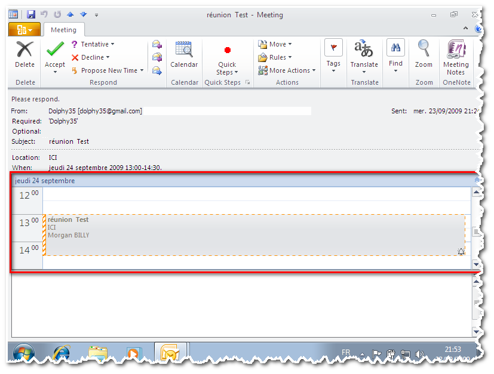Open the Office File menu button

tap(24, 30)
